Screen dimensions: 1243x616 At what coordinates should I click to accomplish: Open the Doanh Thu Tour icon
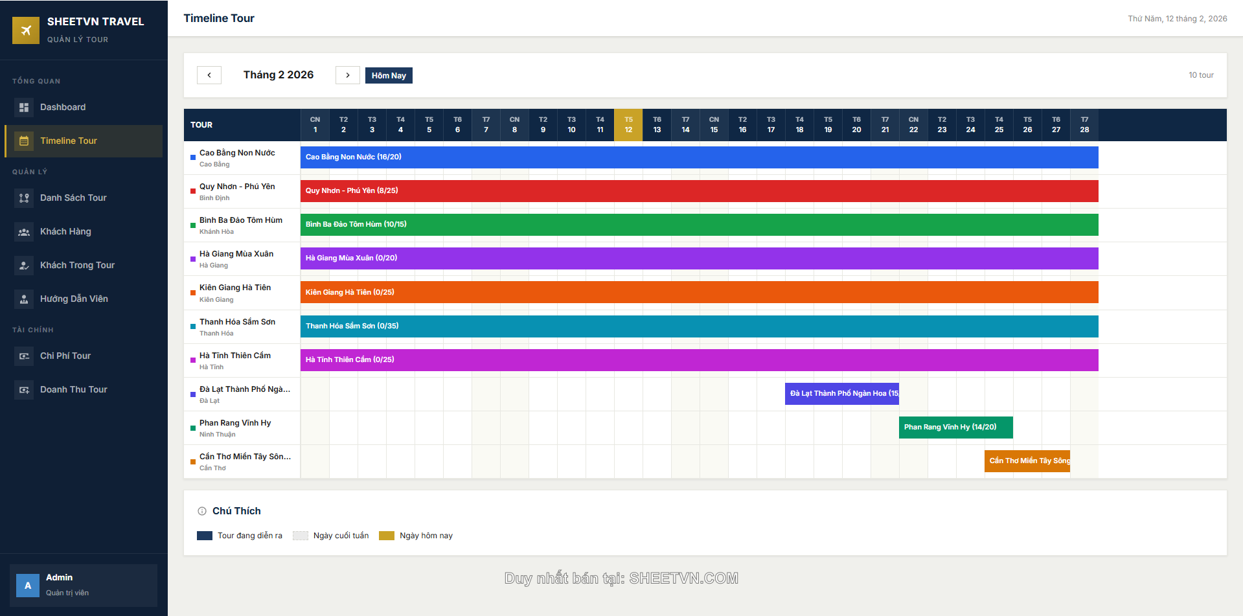coord(24,390)
